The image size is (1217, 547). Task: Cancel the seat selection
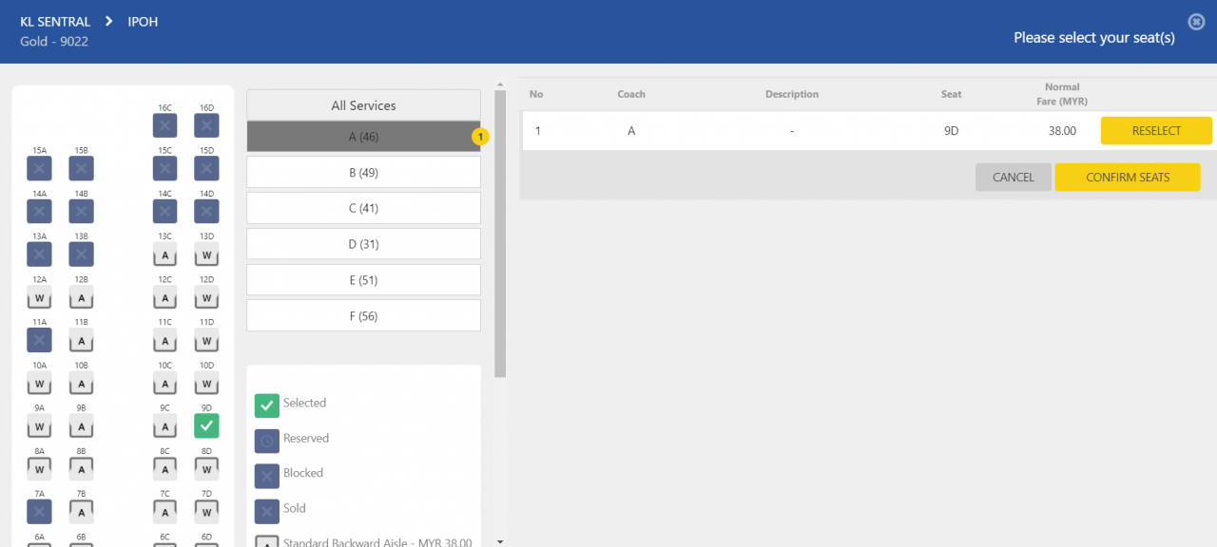(1013, 178)
